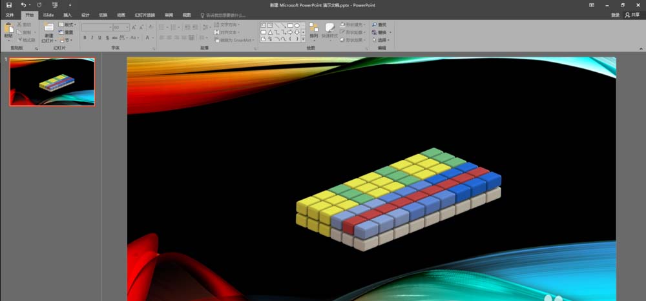Toggle Justify paragraph alignment
646x301 pixels.
click(184, 38)
